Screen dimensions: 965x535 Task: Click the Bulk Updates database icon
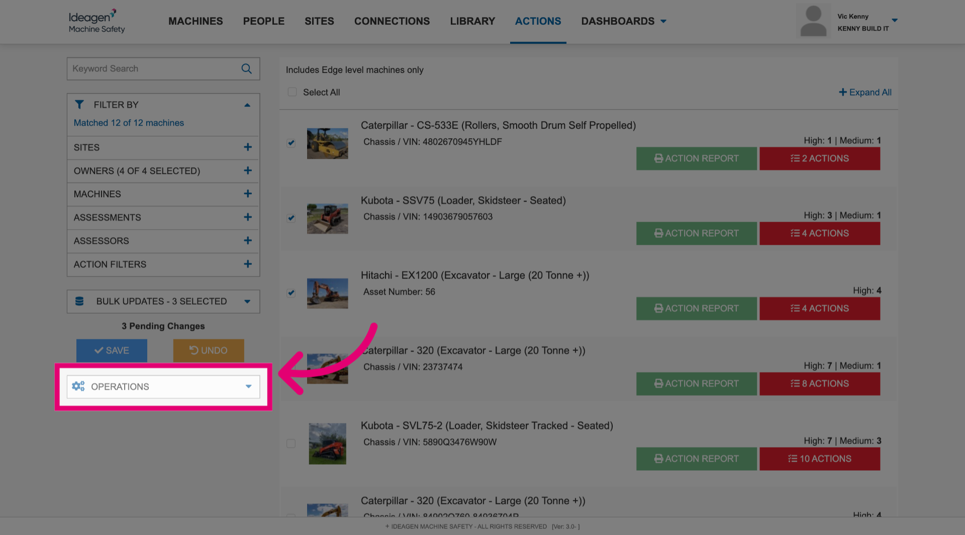[x=79, y=301]
